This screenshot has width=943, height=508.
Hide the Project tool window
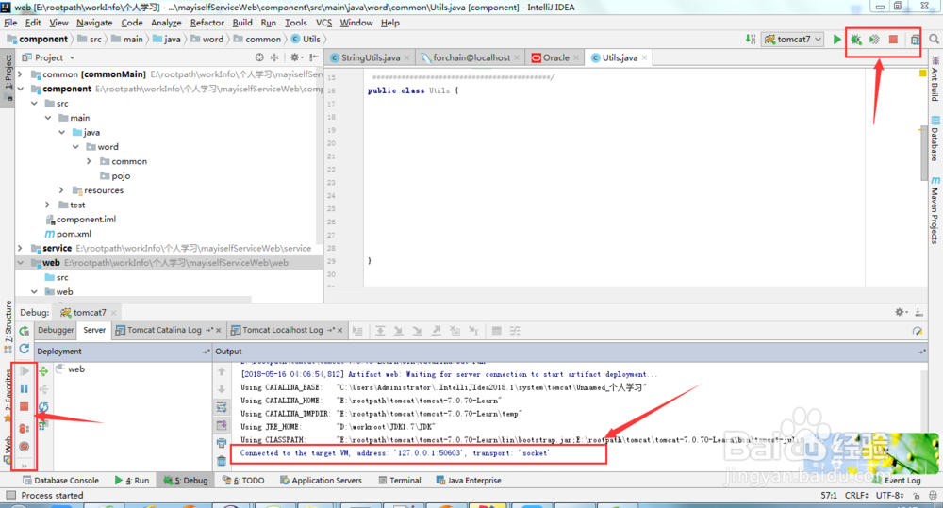click(313, 57)
